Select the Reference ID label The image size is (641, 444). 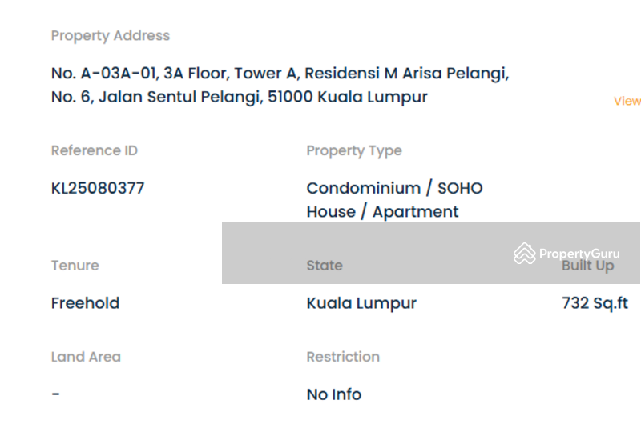tap(95, 150)
